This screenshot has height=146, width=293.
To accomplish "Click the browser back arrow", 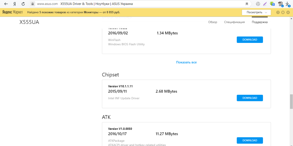I will point(6,4).
